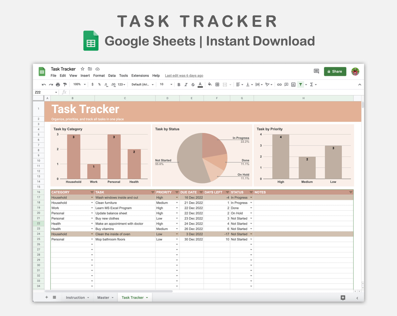
Task: Open the text color picker
Action: coord(200,84)
